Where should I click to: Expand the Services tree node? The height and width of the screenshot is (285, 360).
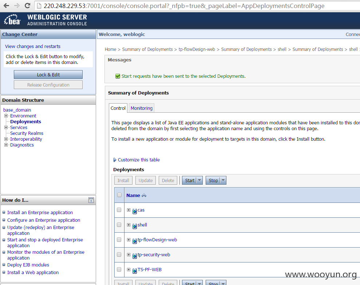(x=6, y=127)
